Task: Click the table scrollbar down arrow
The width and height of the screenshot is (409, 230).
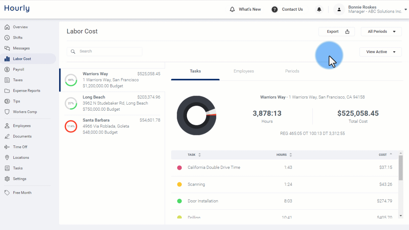Action: pos(401,216)
